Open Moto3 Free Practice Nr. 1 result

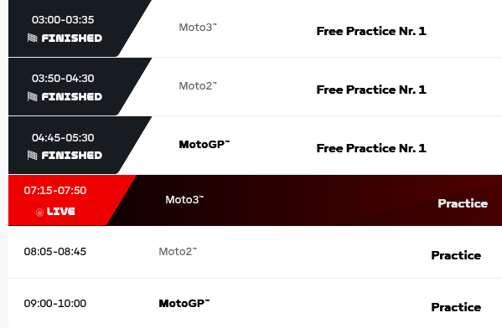coord(371,31)
